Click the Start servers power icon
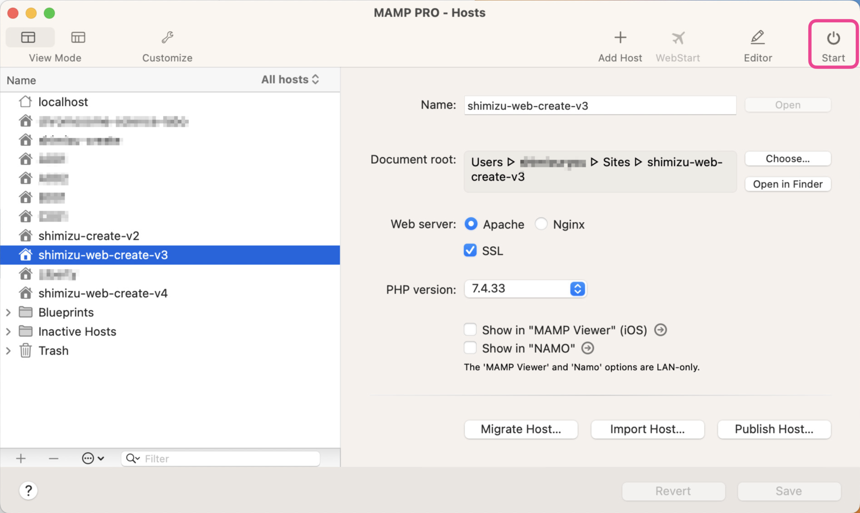 click(833, 39)
